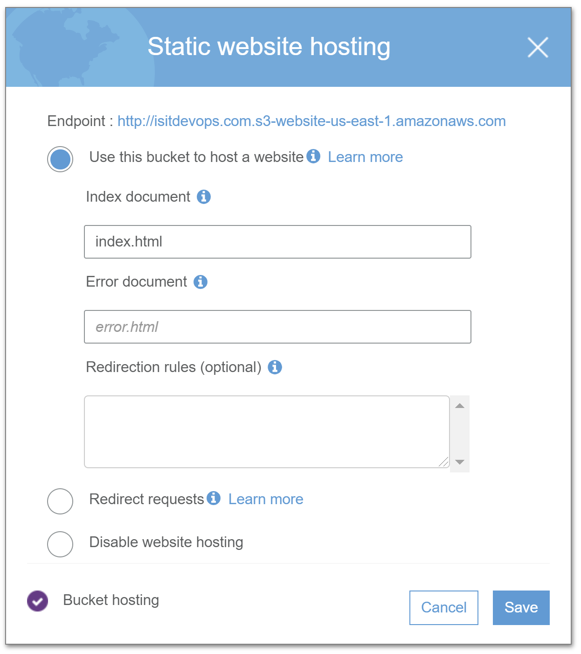Focus the Index document input field
Viewport: 581px width, 654px height.
click(277, 242)
